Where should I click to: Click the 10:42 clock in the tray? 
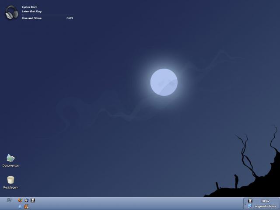click(x=265, y=201)
